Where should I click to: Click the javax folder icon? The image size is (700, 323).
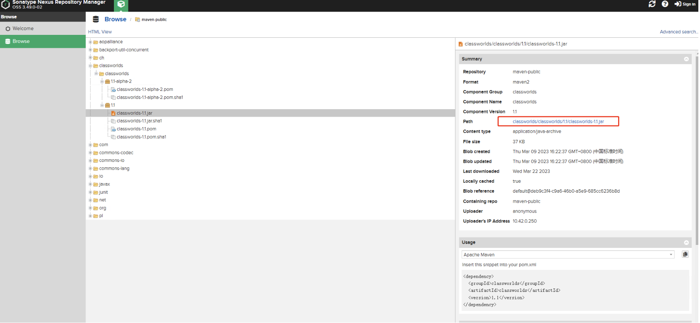coord(96,184)
